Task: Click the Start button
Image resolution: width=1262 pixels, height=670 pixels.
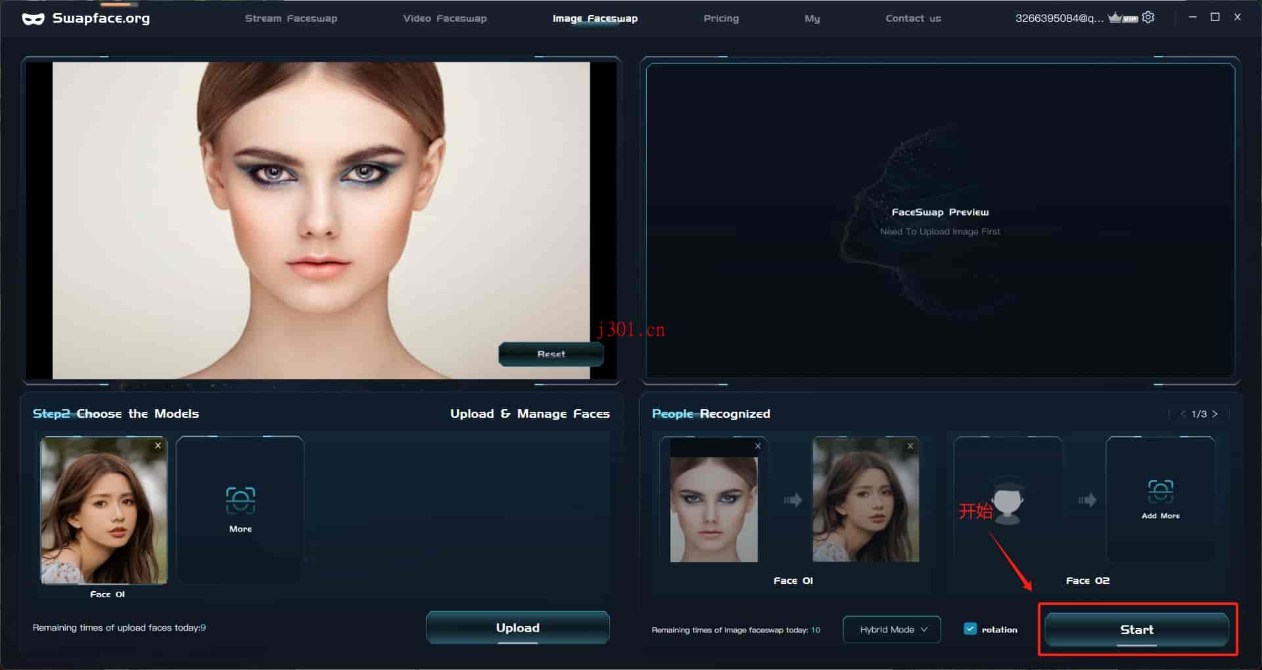Action: tap(1136, 629)
